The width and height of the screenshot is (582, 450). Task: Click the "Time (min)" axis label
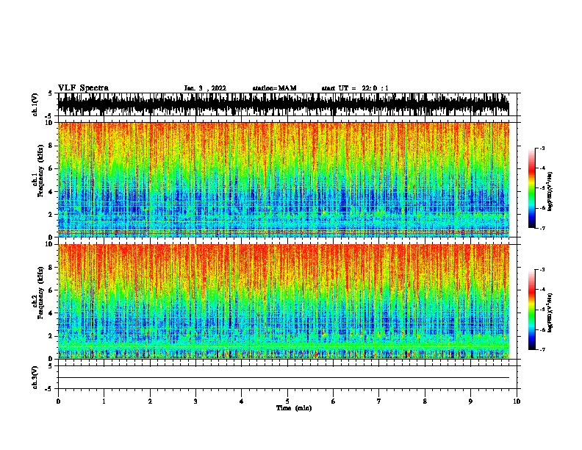tap(294, 408)
